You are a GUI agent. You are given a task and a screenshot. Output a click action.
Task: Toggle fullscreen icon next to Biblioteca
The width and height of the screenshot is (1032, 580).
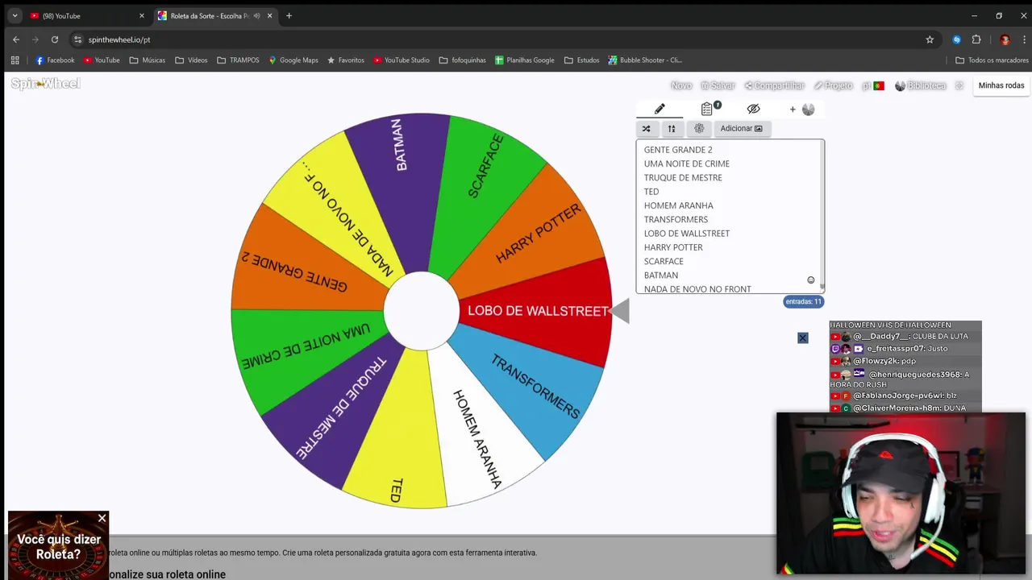coord(959,85)
